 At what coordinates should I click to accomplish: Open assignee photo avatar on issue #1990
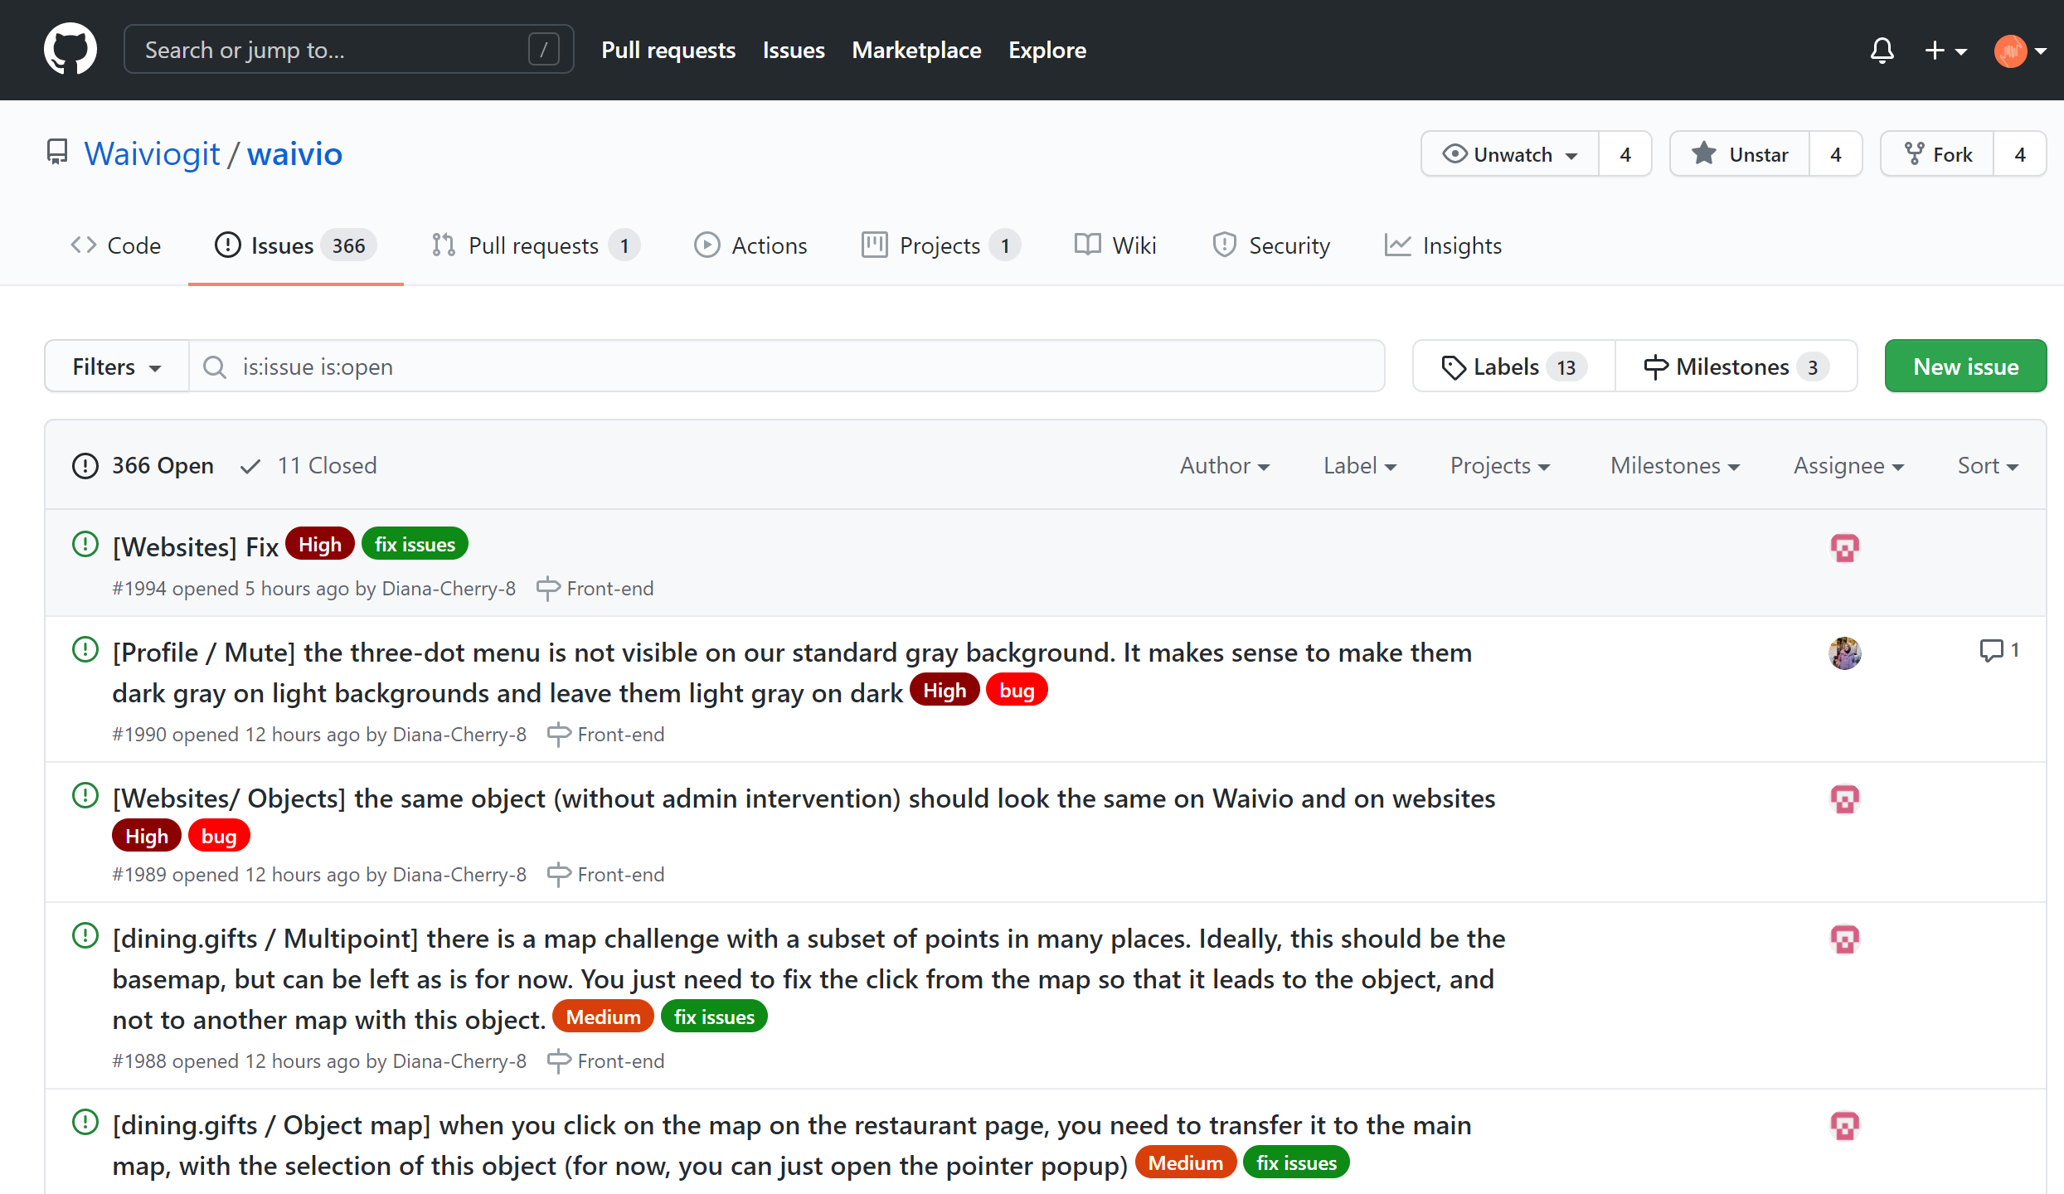pyautogui.click(x=1844, y=653)
